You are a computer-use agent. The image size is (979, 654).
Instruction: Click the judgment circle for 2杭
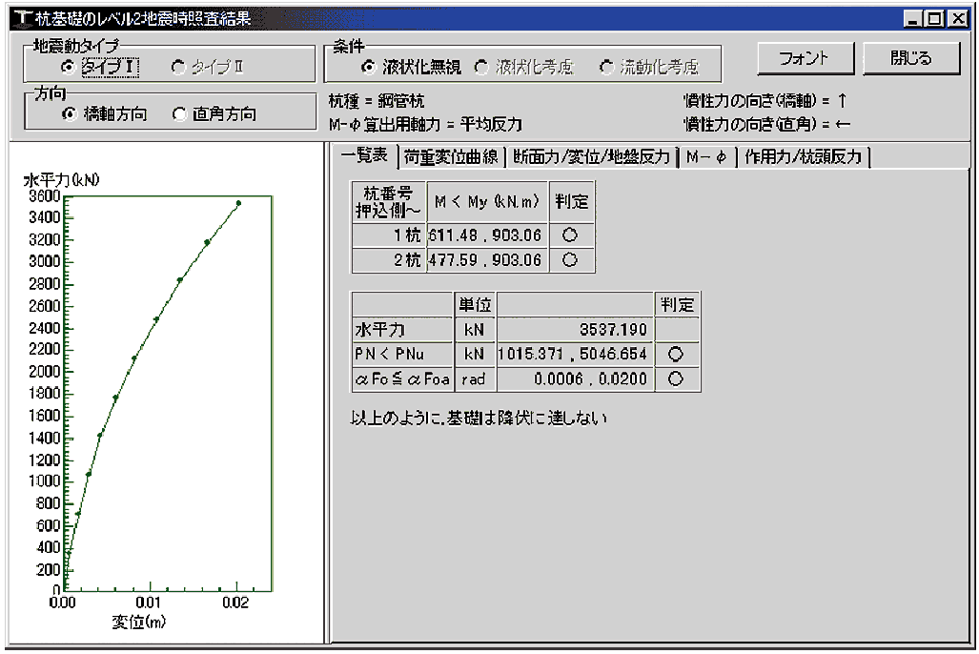[x=570, y=260]
